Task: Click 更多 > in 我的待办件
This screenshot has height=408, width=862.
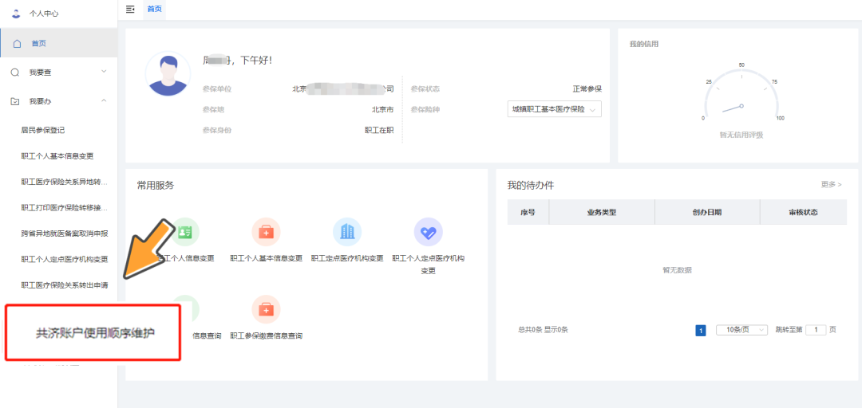Action: [831, 185]
